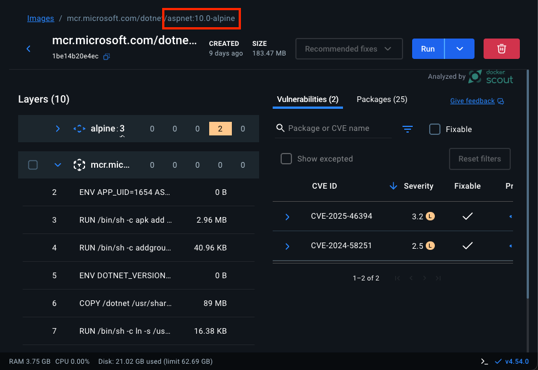Toggle the Show excepted checkbox
The height and width of the screenshot is (370, 538).
pos(287,159)
